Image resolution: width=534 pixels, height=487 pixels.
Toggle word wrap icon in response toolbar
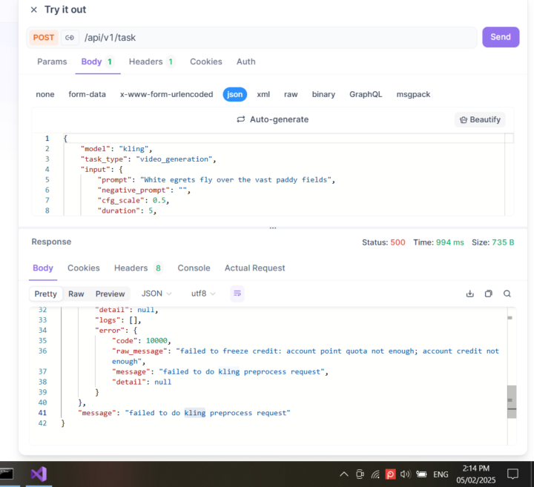click(237, 294)
